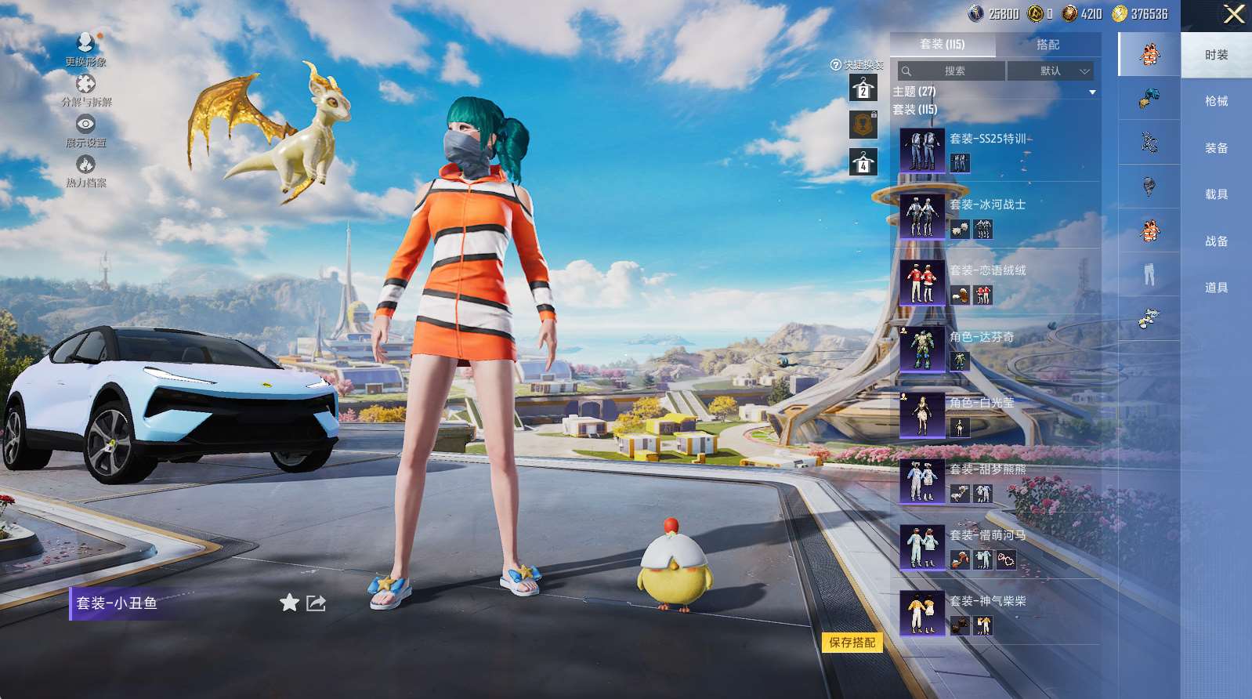Open the 默认 sort dropdown

point(1051,71)
